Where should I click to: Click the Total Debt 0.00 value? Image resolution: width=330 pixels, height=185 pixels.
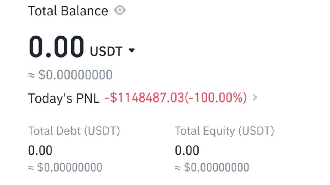coord(38,149)
